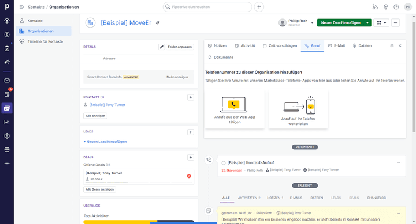Add a lead with Leads plus
Screen dimensions: 416x224
tap(191, 132)
